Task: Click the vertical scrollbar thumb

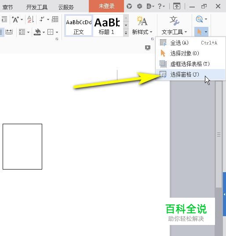Action: tap(219, 134)
